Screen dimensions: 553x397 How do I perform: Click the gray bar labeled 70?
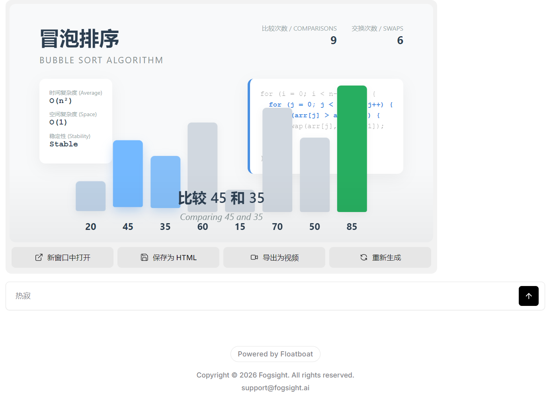click(277, 160)
